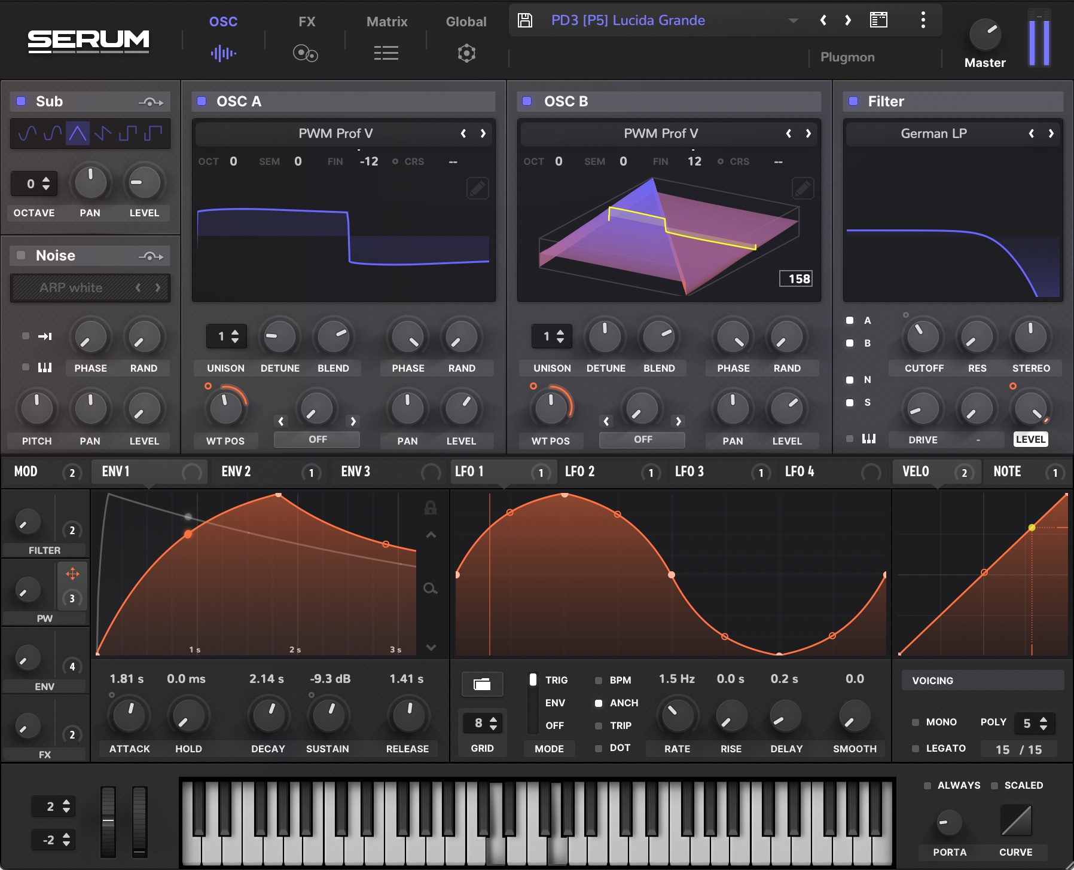Viewport: 1074px width, 870px height.
Task: Go to the previous preset arrow
Action: click(x=823, y=20)
